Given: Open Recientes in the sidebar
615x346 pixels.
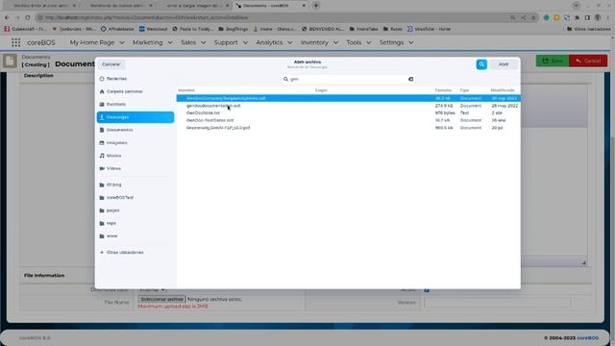Looking at the screenshot, I should tap(135, 79).
